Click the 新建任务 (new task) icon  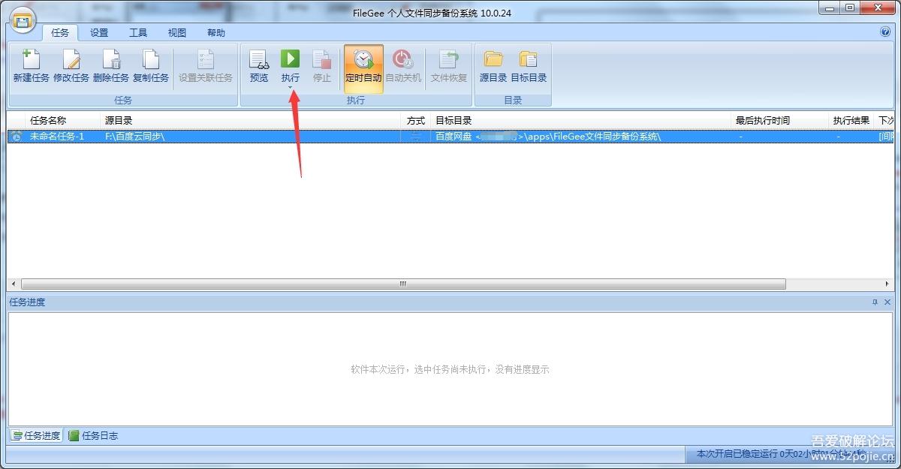tap(32, 65)
